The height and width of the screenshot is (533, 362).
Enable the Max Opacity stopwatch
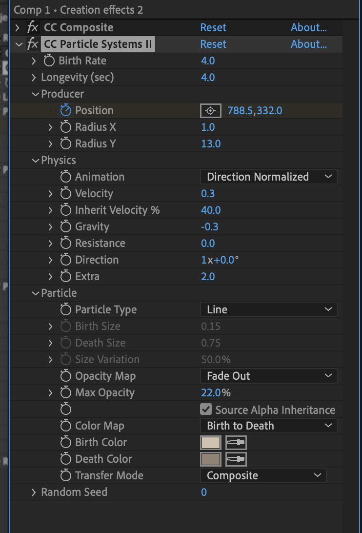click(x=65, y=393)
